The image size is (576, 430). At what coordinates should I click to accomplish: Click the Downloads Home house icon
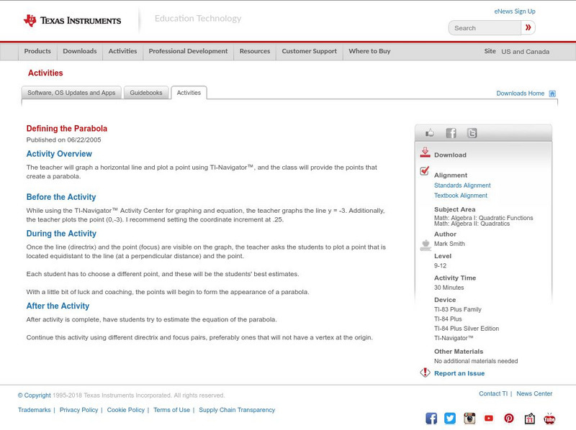[552, 93]
